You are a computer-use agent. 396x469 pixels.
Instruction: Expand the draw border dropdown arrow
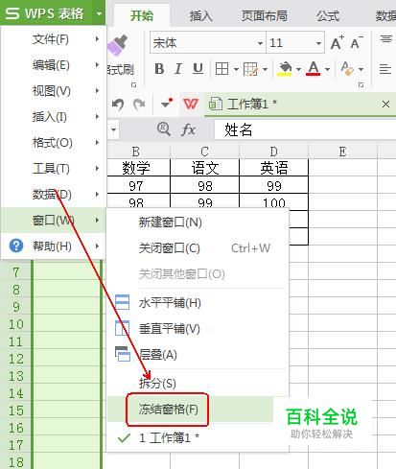[x=265, y=69]
